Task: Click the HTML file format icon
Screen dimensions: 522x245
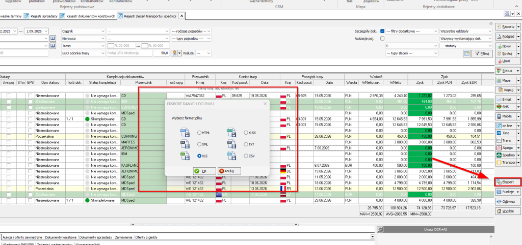Action: coord(185,133)
